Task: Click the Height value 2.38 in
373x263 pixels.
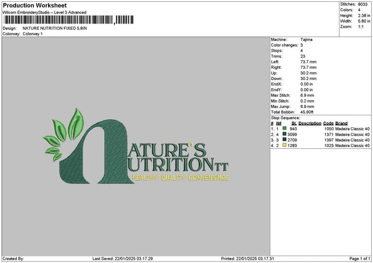Action: [364, 16]
